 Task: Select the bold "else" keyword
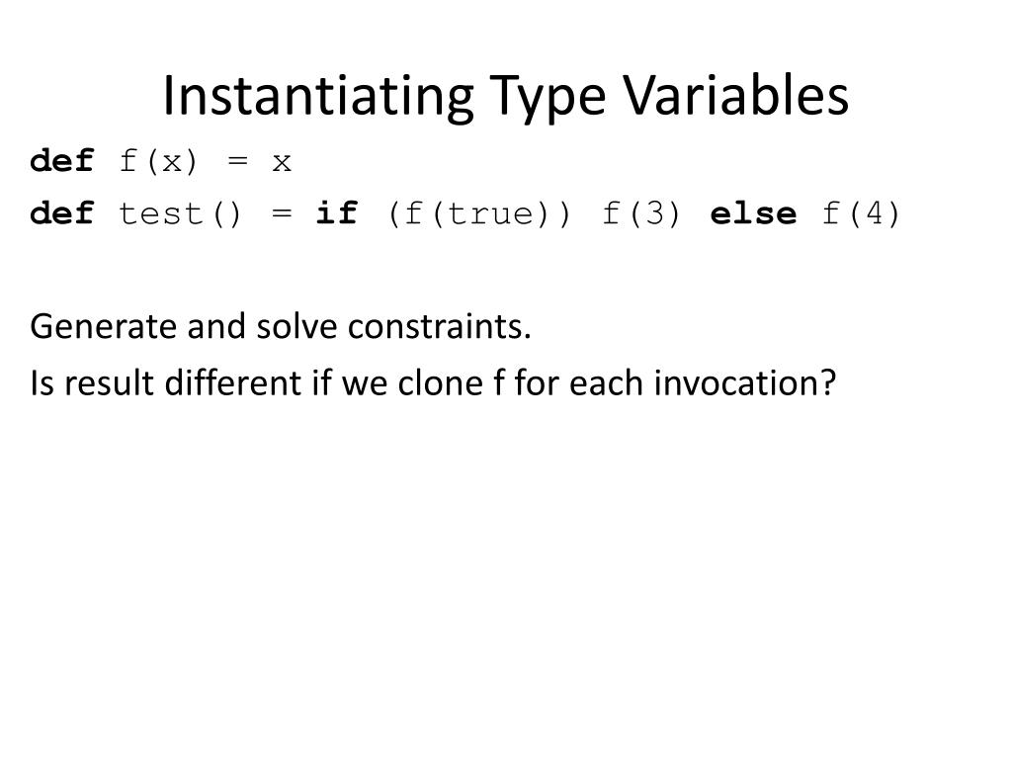(x=753, y=213)
